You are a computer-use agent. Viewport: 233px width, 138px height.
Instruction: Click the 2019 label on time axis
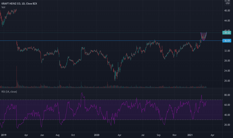3,135
